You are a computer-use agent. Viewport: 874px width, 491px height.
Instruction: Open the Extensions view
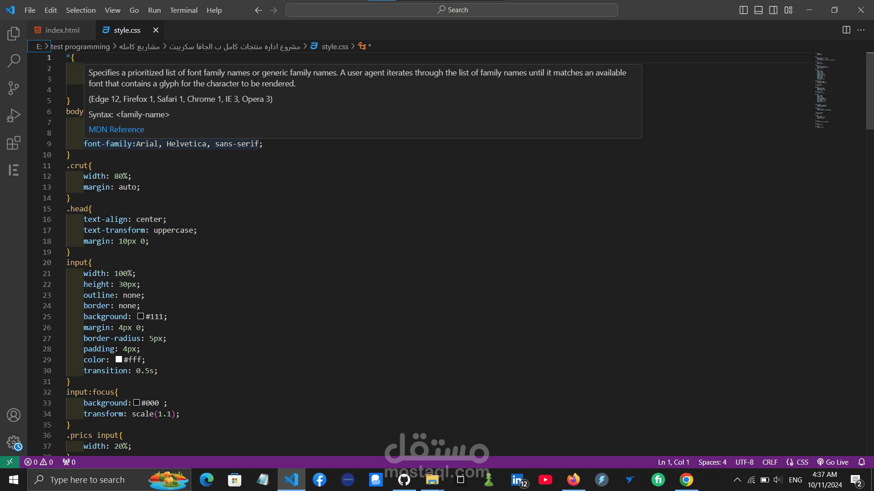[x=14, y=143]
